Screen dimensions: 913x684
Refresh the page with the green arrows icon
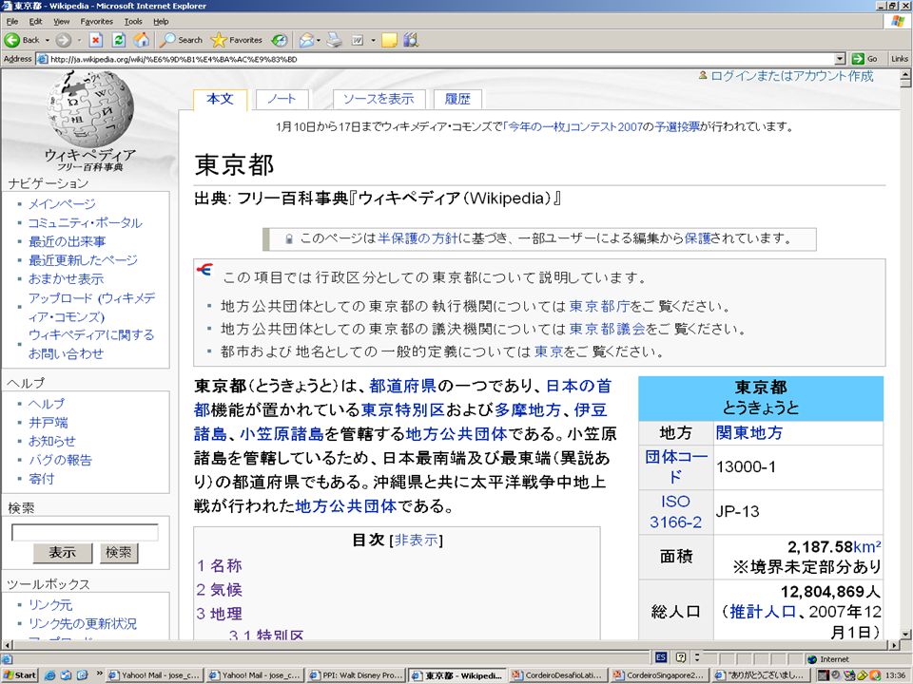(x=119, y=40)
